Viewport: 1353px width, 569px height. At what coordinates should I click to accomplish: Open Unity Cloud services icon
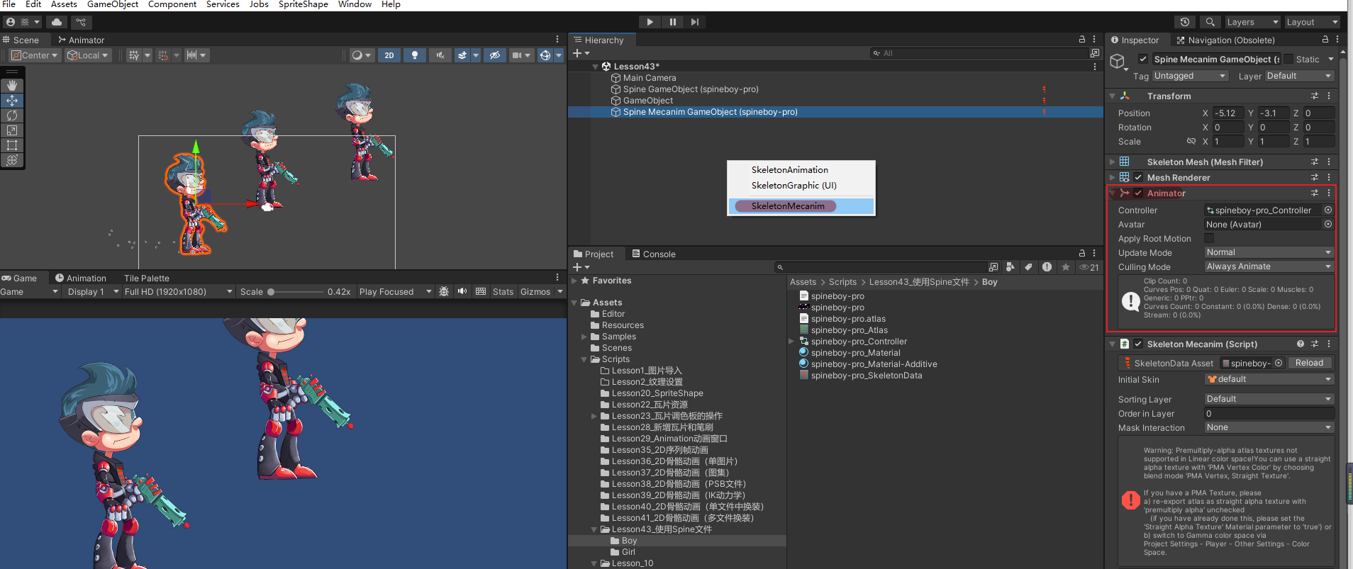pyautogui.click(x=57, y=22)
